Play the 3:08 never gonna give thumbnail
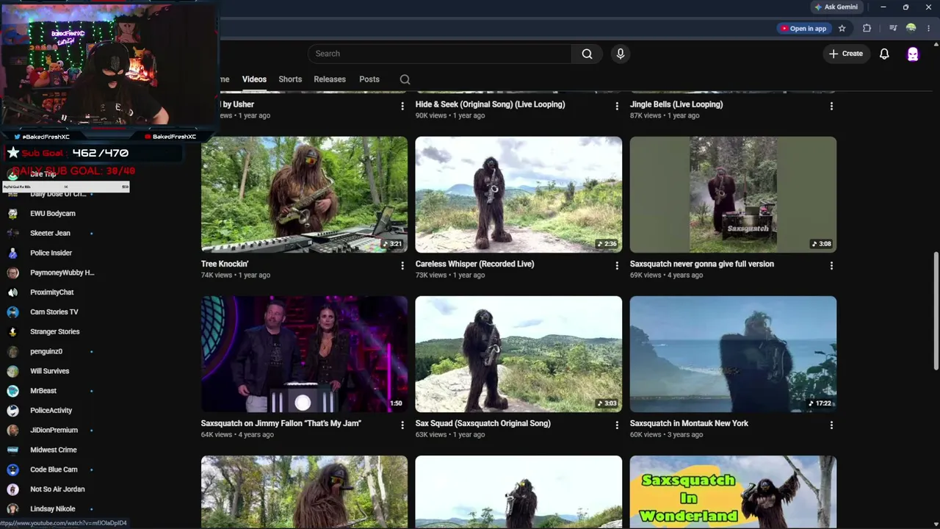940x529 pixels. [x=733, y=195]
